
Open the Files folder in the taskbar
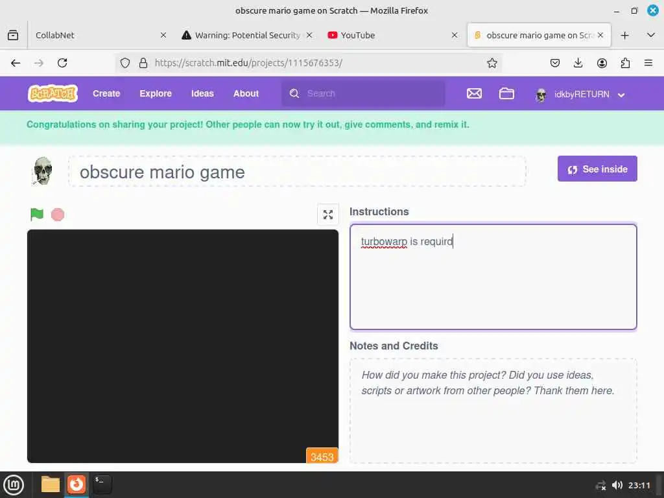tap(51, 485)
